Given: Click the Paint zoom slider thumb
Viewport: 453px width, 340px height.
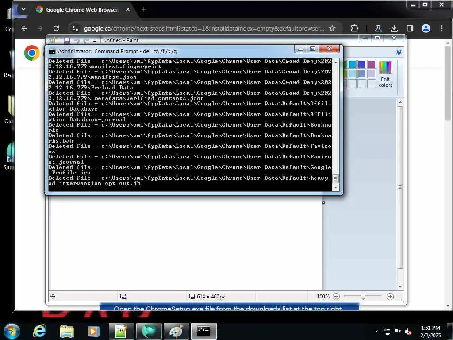Looking at the screenshot, I should point(363,296).
